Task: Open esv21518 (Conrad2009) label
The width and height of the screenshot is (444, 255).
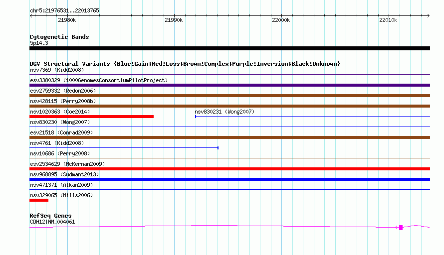Action: pyautogui.click(x=61, y=132)
